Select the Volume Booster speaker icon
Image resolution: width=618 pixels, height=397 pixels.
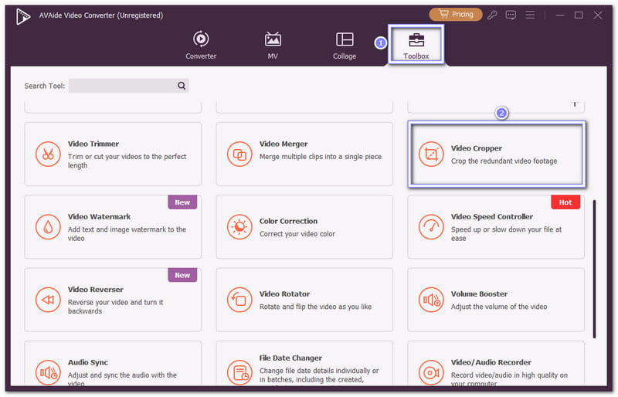click(431, 300)
